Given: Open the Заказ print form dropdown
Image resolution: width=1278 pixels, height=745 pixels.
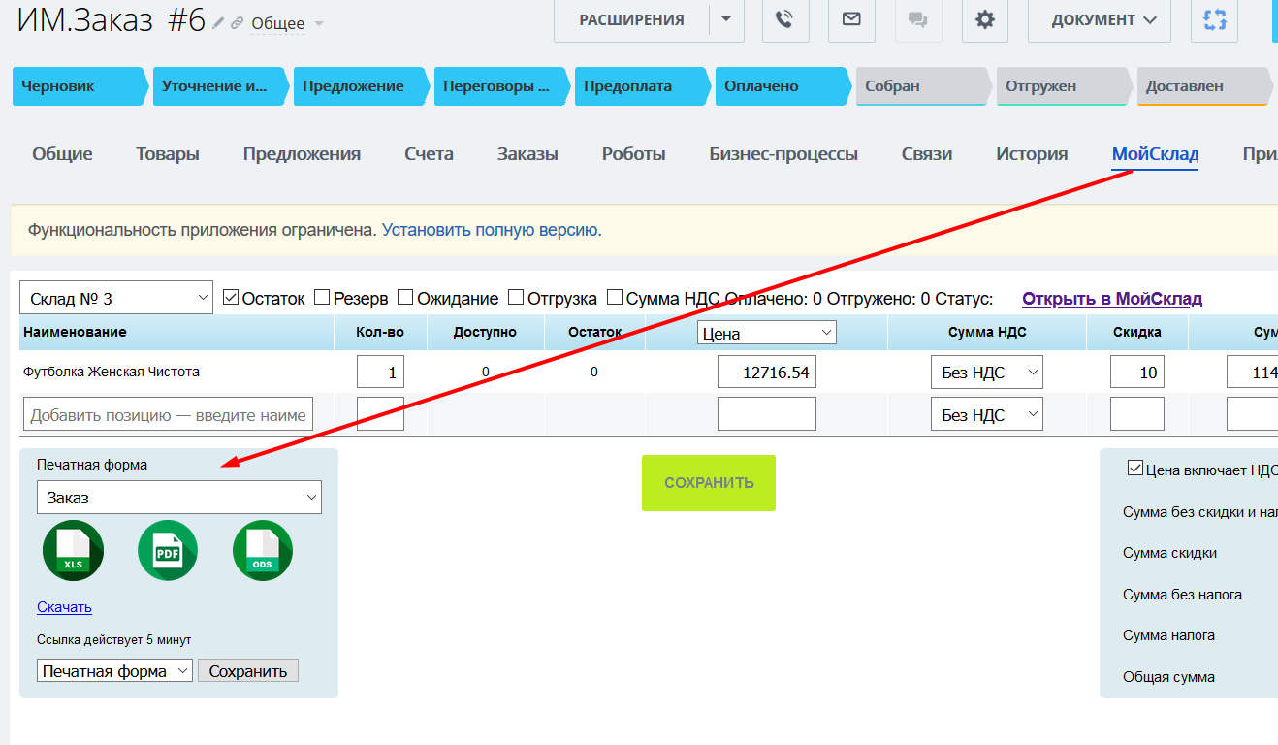Looking at the screenshot, I should point(179,498).
